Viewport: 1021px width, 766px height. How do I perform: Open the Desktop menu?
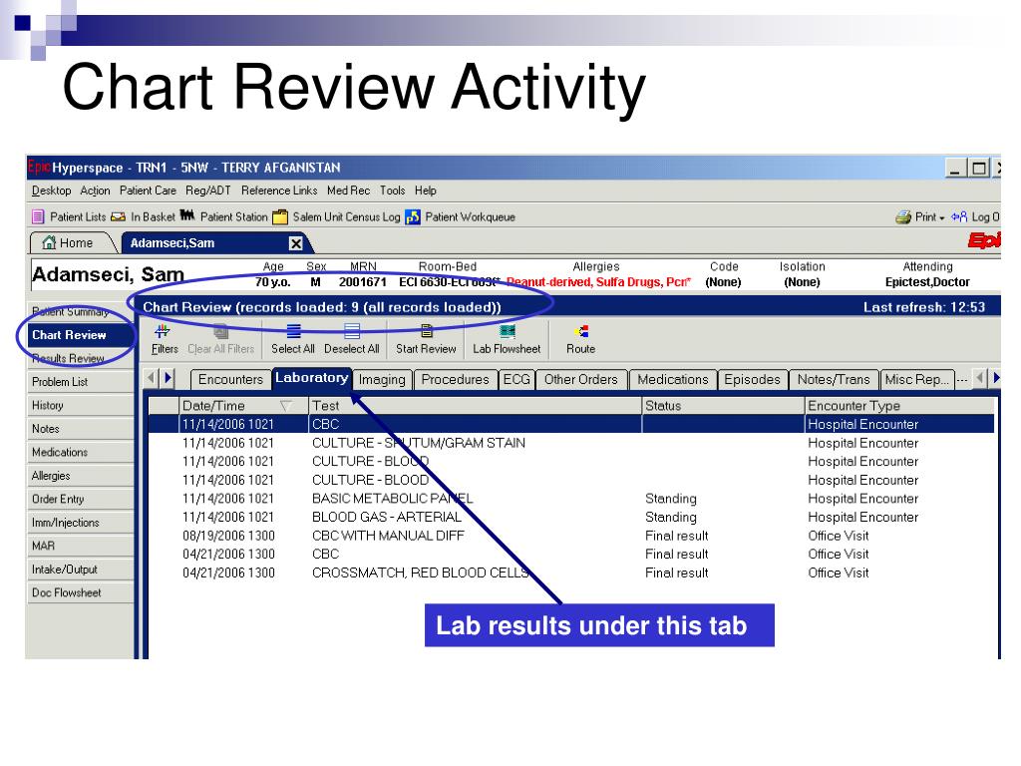(x=52, y=191)
